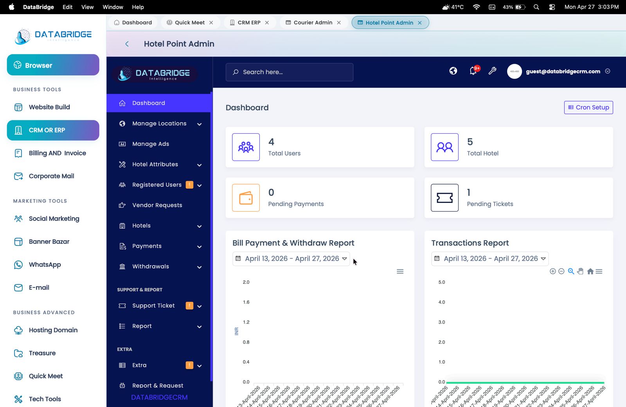Screen dimensions: 626x407
Task: Click the Total Hotel icon
Action: pyautogui.click(x=444, y=147)
